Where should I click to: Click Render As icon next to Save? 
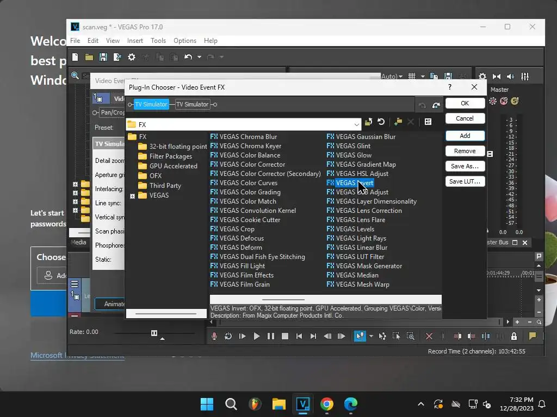click(117, 57)
